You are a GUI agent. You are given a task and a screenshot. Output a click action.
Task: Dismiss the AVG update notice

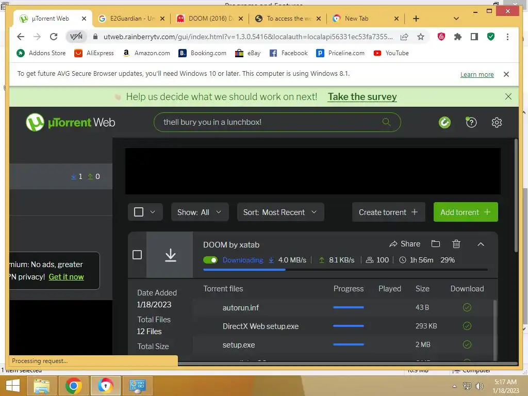506,74
